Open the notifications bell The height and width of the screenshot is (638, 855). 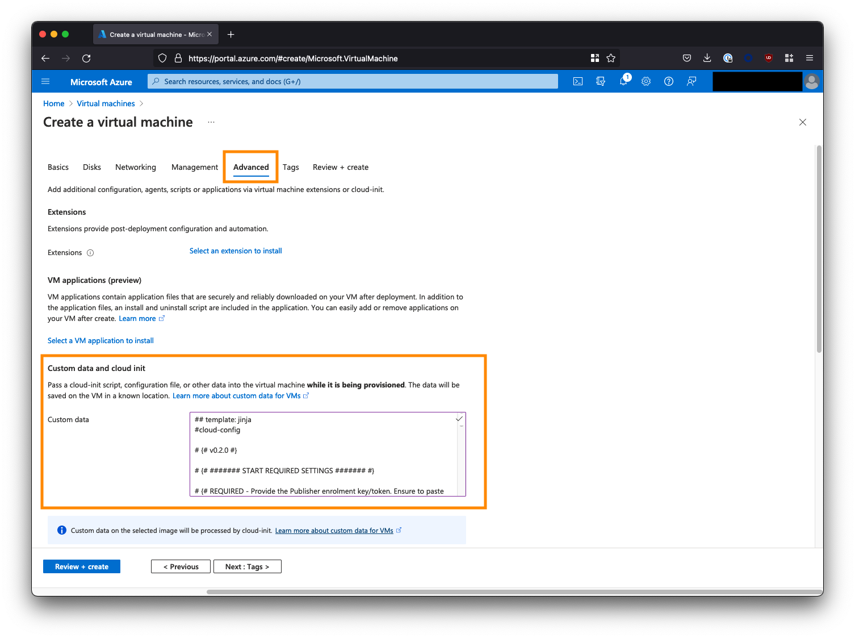pos(623,81)
